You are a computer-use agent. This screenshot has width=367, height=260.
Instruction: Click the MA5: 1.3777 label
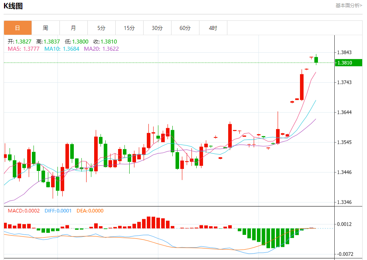pyautogui.click(x=24, y=49)
